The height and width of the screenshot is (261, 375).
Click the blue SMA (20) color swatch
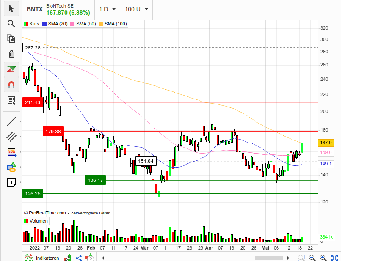click(x=44, y=24)
